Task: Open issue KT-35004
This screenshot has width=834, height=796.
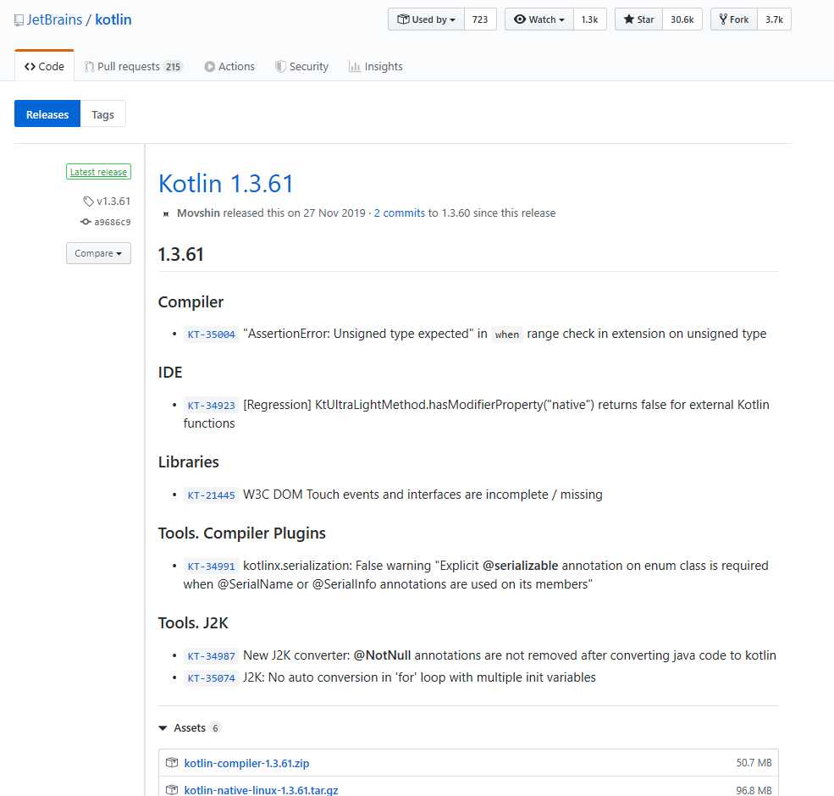Action: [x=211, y=334]
